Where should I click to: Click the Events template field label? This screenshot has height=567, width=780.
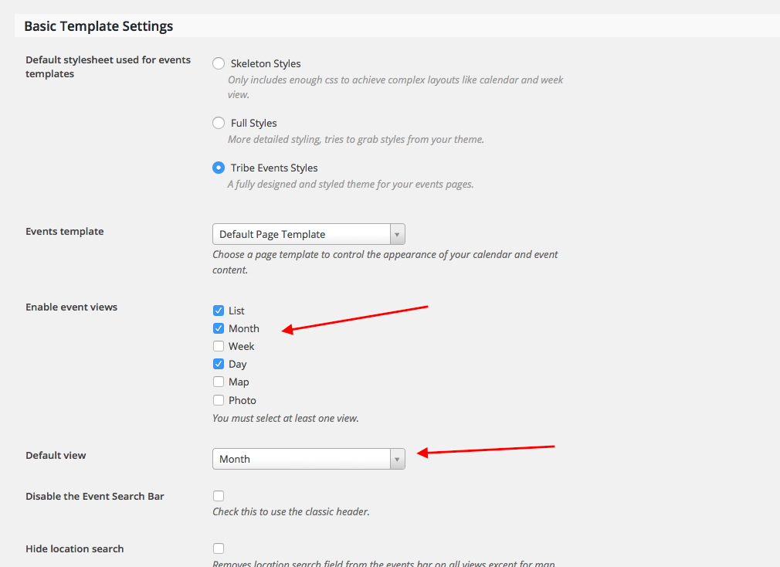[x=64, y=231]
